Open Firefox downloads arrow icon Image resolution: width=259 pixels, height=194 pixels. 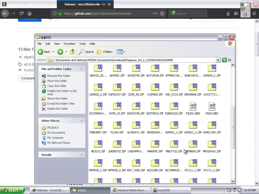(x=228, y=13)
